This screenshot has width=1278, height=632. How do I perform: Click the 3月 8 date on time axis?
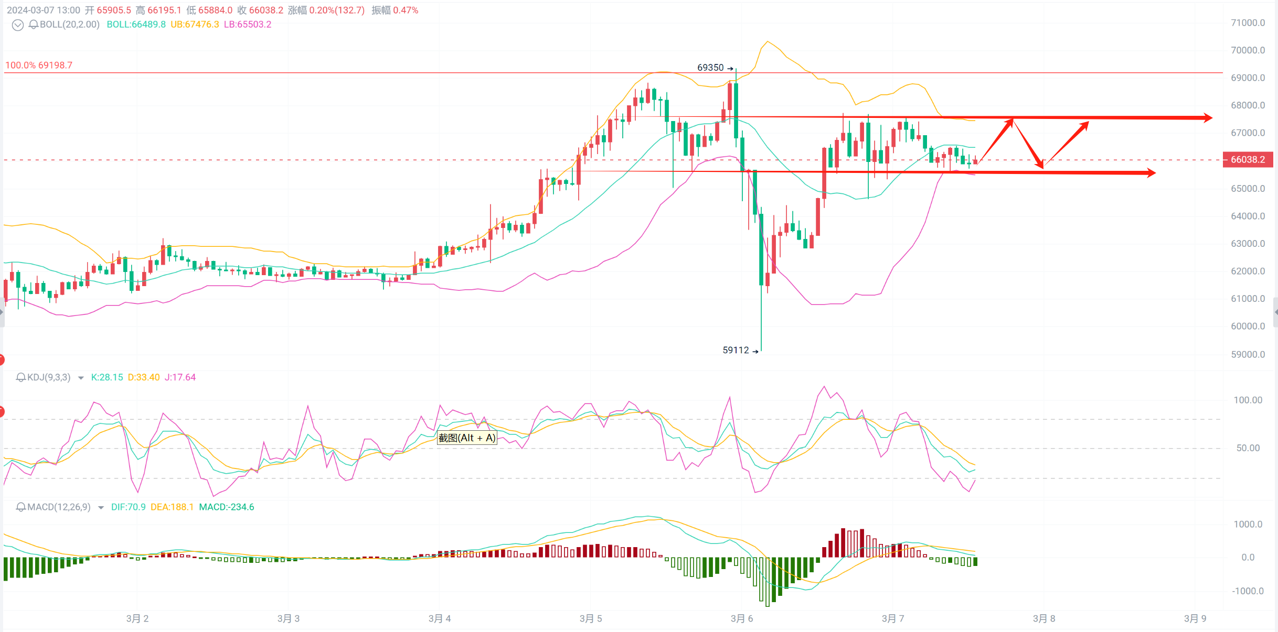click(1043, 618)
